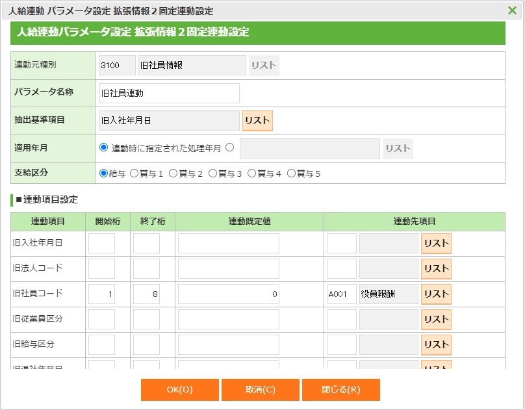Choose the 賞与5 payment option
Viewport: 525px width, 410px height.
(291, 173)
